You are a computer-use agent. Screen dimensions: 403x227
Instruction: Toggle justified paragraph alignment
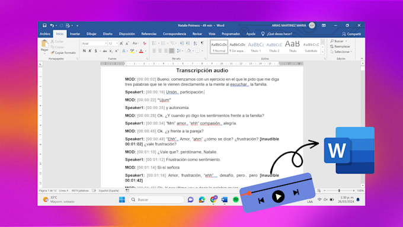172,51
